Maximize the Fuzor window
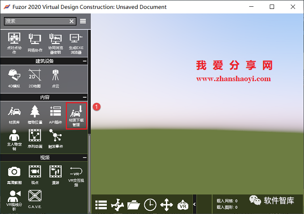Viewport: 304px width, 214px height. (x=272, y=7)
